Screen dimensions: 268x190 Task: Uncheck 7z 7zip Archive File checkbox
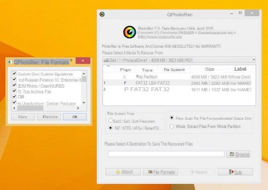coord(14,91)
